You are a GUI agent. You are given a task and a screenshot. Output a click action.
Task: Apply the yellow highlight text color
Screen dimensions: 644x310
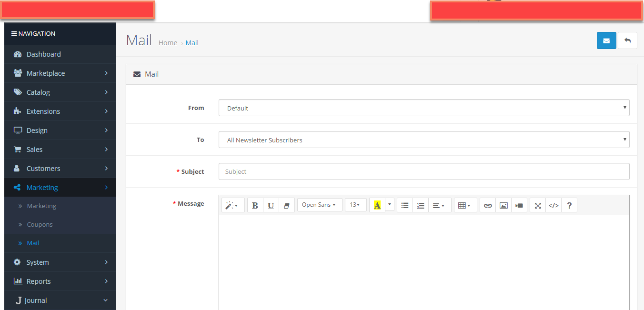pyautogui.click(x=377, y=205)
